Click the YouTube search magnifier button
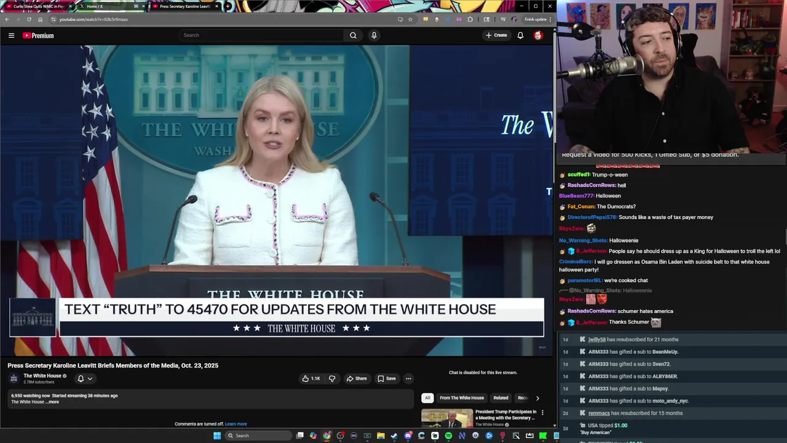The width and height of the screenshot is (787, 443). pos(353,35)
